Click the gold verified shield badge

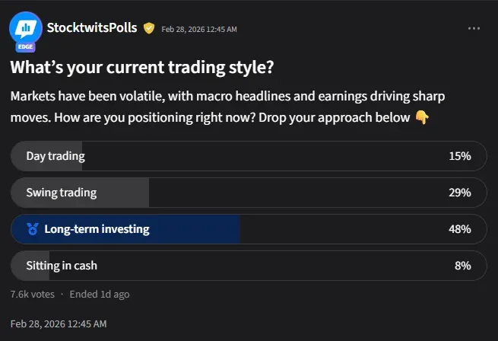149,28
